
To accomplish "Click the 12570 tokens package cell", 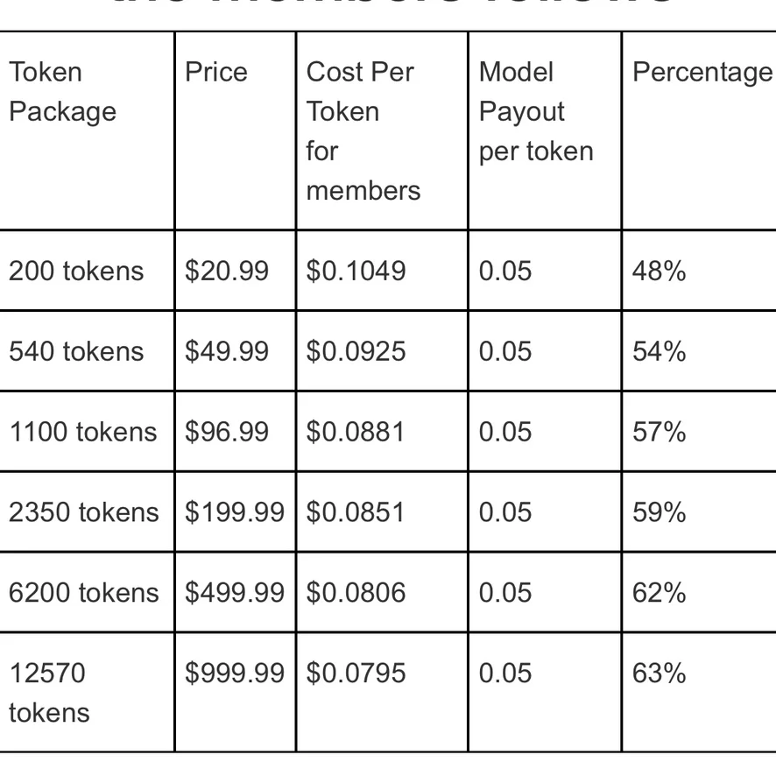I will pyautogui.click(x=49, y=692).
